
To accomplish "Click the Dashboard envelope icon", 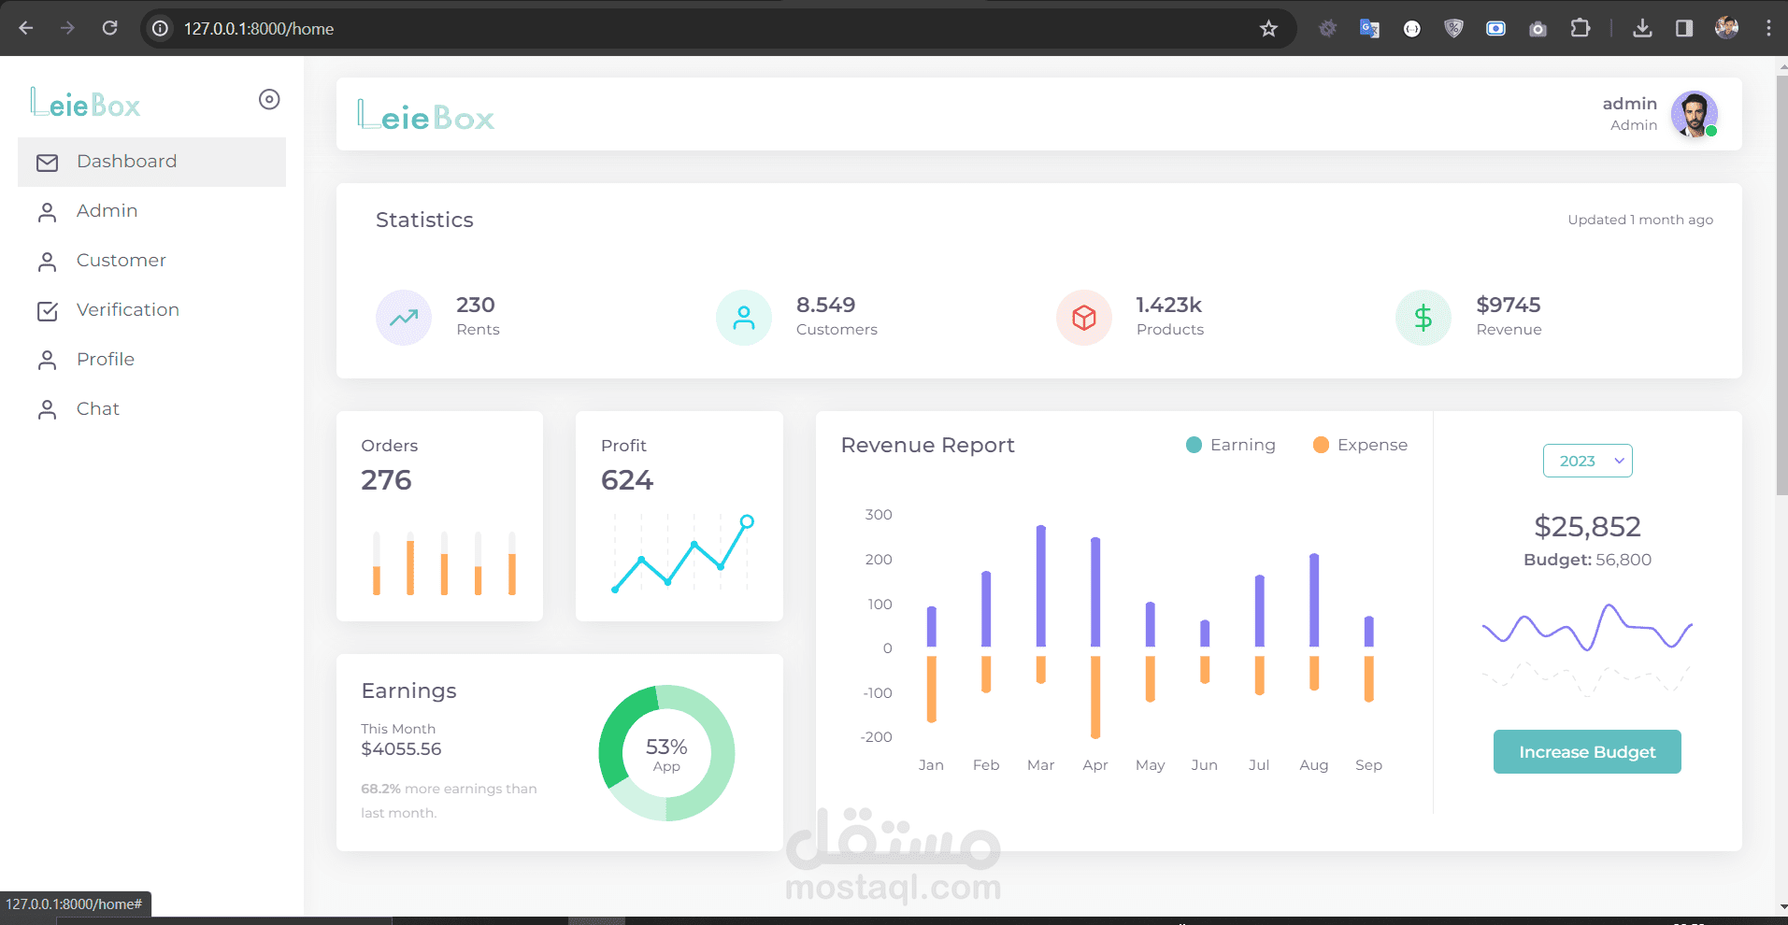I will tap(47, 163).
